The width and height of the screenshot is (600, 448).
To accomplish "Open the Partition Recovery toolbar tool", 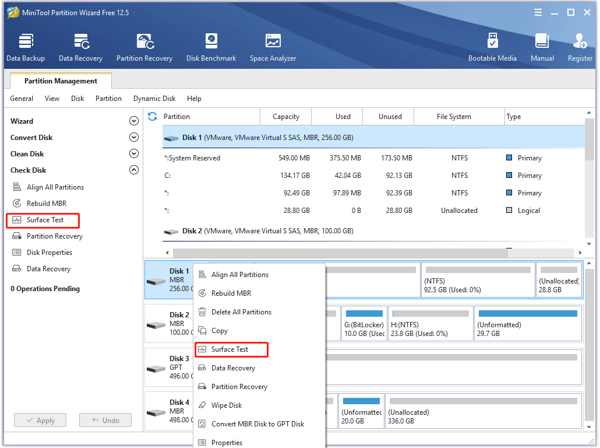I will click(x=144, y=47).
